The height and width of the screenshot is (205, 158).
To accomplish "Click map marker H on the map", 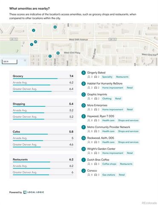I will click(35, 42).
